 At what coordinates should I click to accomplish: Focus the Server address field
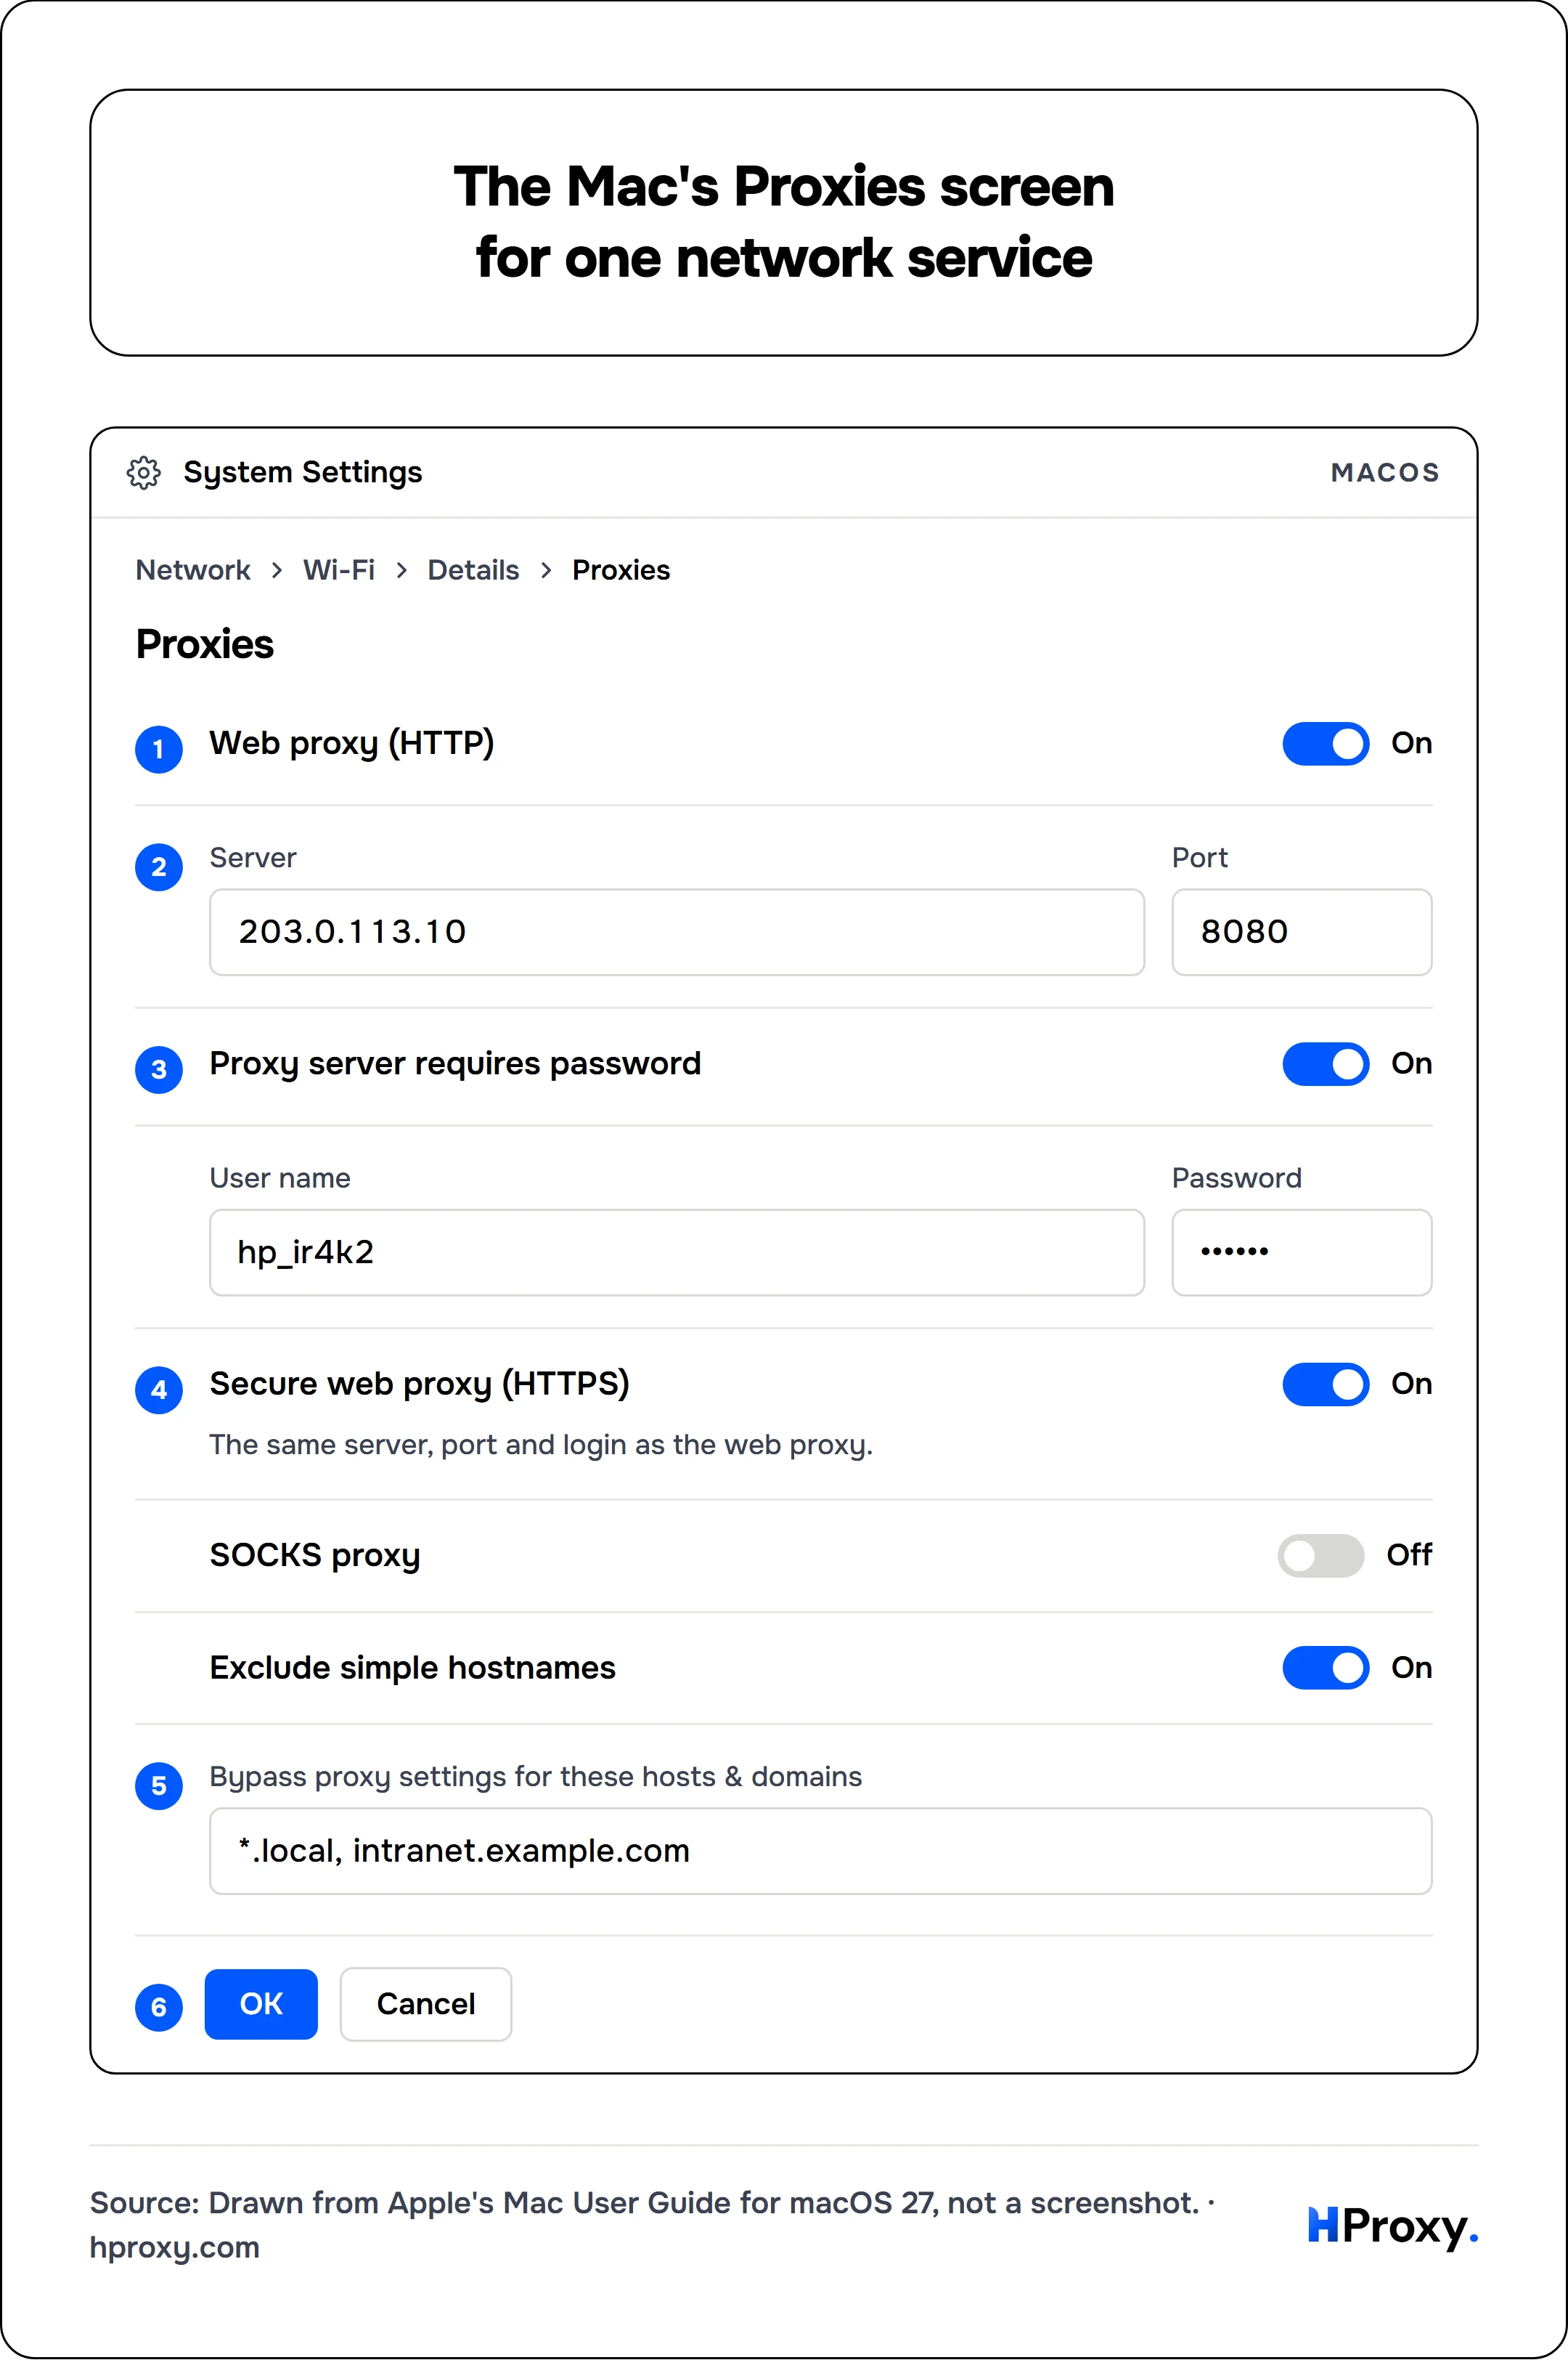(x=677, y=933)
